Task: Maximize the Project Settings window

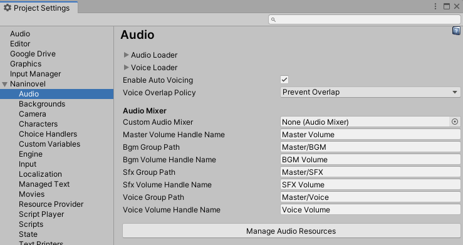Action: point(447,6)
